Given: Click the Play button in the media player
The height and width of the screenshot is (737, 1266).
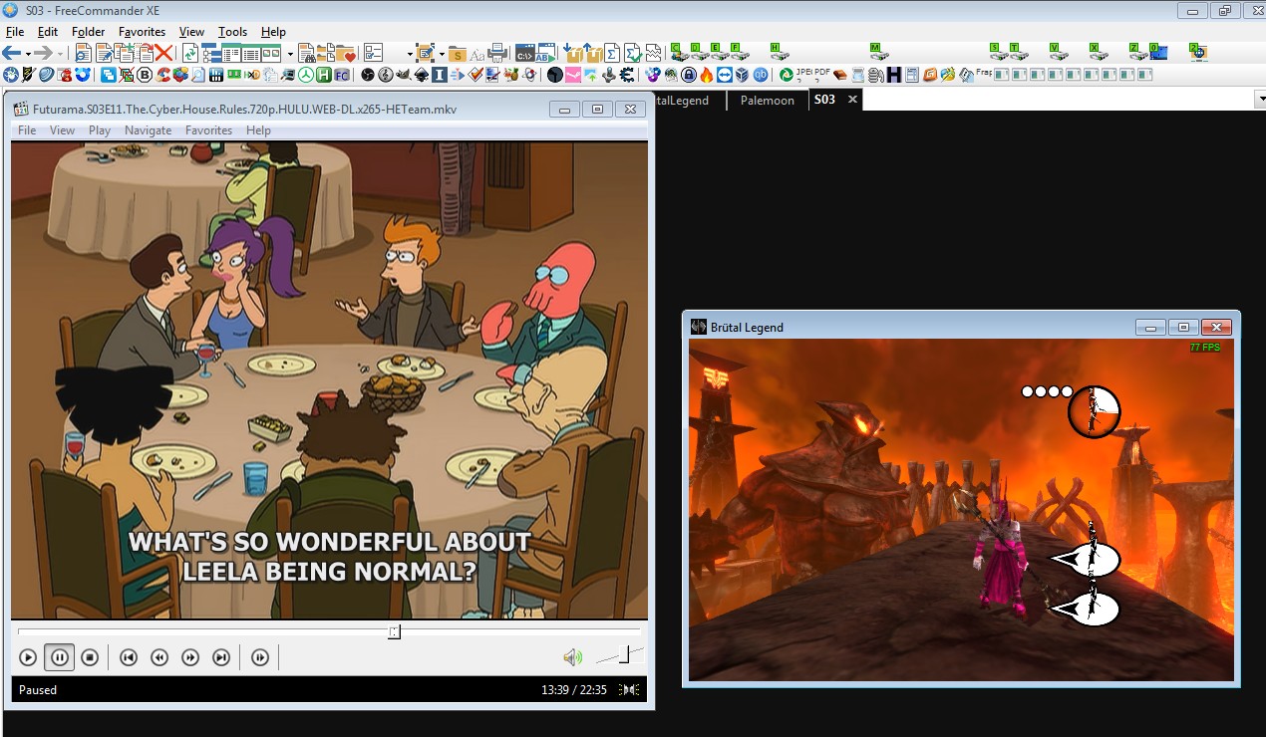Looking at the screenshot, I should (x=28, y=657).
